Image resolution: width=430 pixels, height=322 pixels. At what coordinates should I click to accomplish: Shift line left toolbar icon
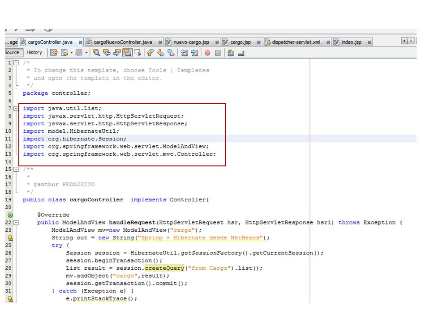(184, 53)
